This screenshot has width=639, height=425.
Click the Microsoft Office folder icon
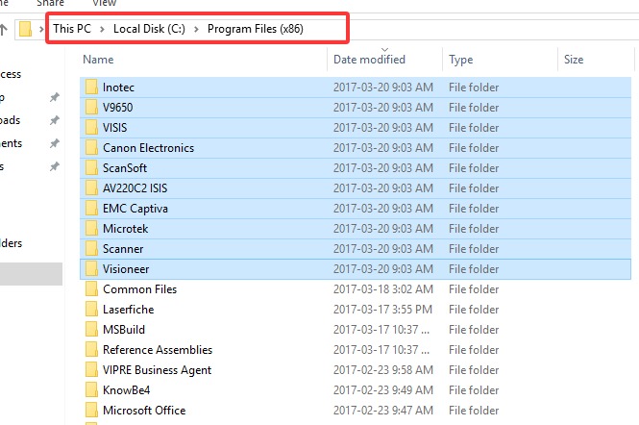91,411
